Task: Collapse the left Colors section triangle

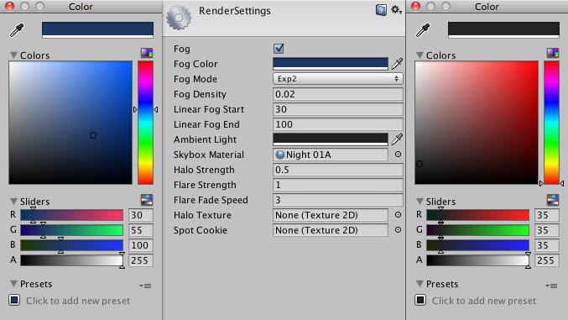Action: click(13, 55)
